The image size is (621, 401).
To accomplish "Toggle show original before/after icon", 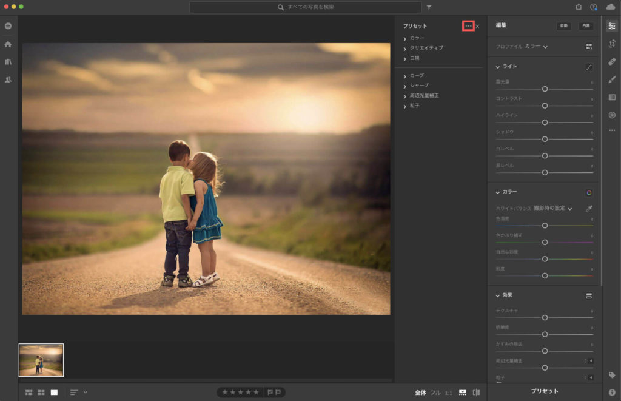I will pyautogui.click(x=477, y=393).
